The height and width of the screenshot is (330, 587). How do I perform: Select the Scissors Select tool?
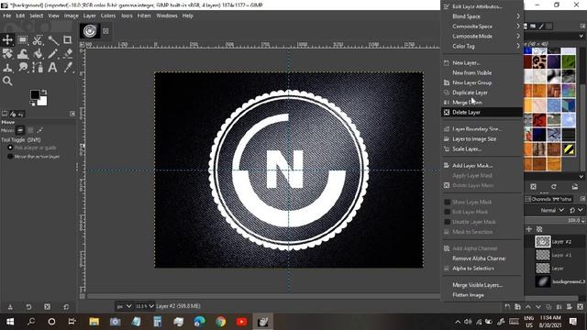[38, 39]
